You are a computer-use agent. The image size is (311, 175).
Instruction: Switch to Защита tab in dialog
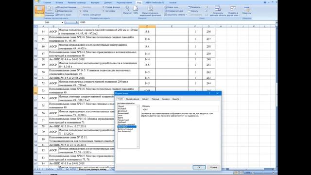(176, 99)
